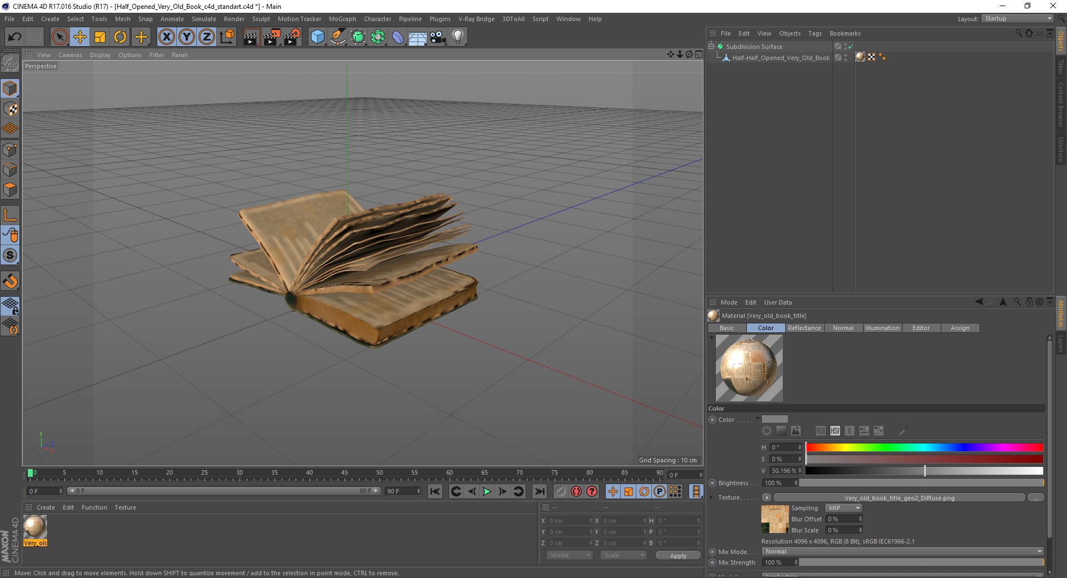The height and width of the screenshot is (578, 1067).
Task: Open the V-Ray Bridge menu
Action: [x=476, y=19]
